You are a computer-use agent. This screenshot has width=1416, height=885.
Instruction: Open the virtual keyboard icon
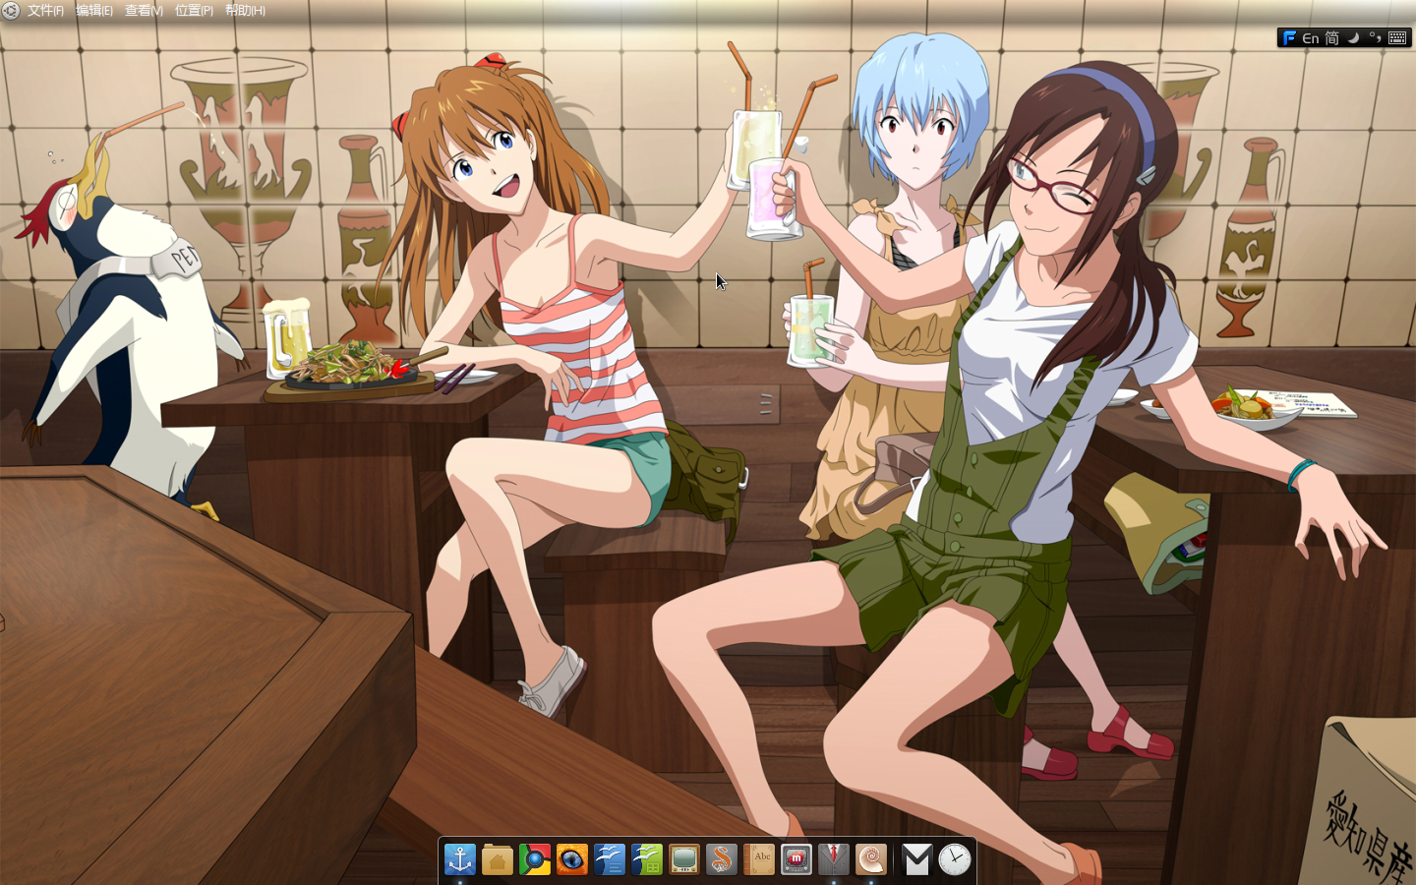(1397, 37)
